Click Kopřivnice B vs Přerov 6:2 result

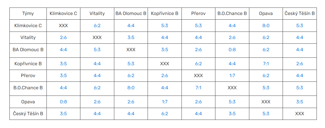click(198, 64)
